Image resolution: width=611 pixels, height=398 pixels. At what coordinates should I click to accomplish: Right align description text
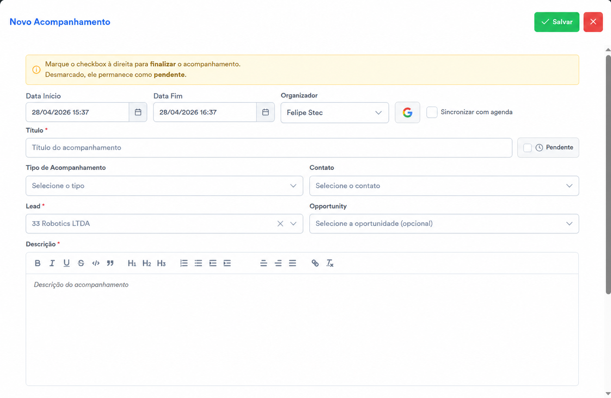pyautogui.click(x=278, y=263)
